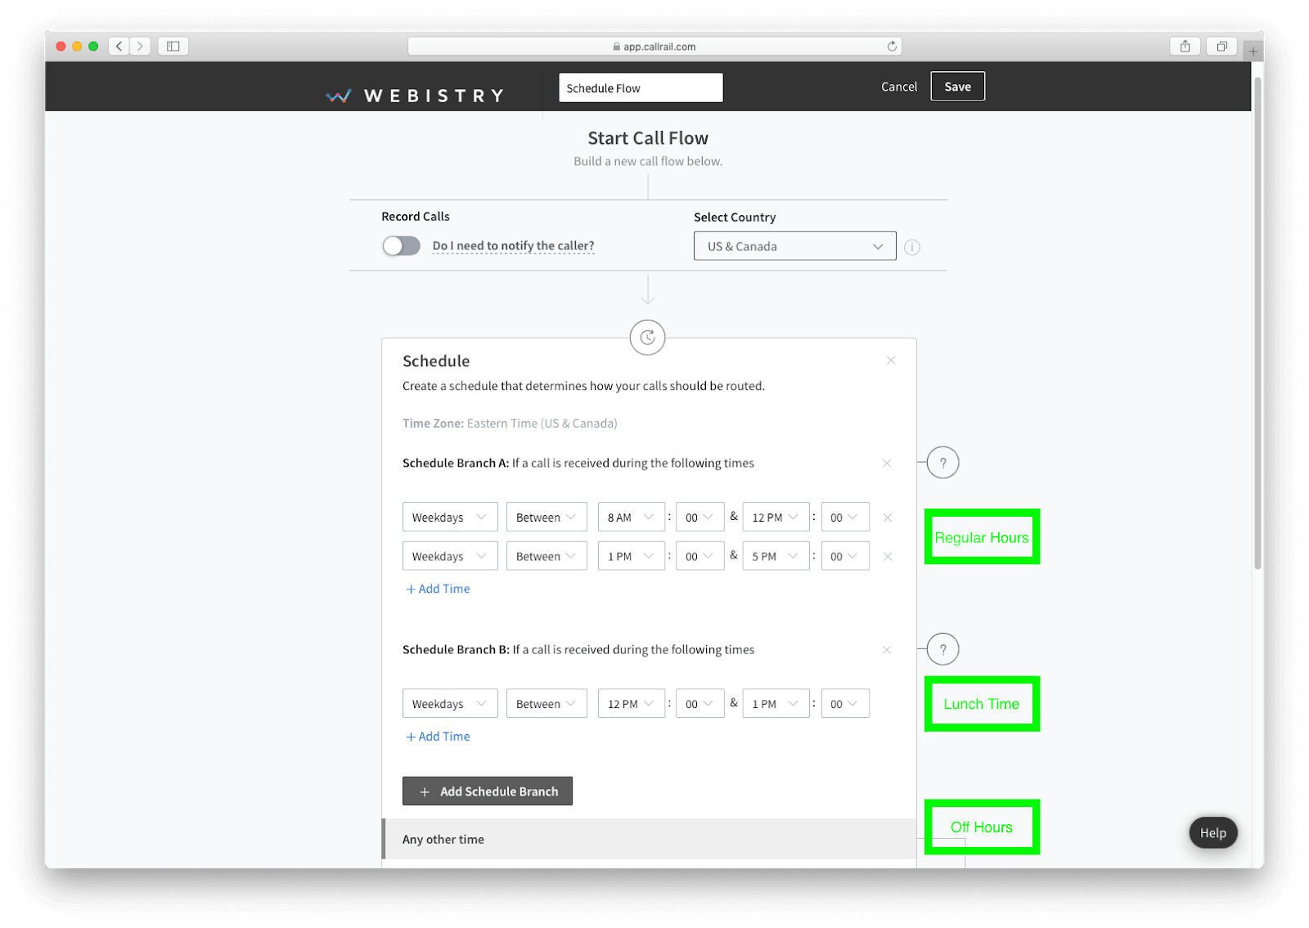Open 12 PM start hour dropdown in Branch B
The height and width of the screenshot is (928, 1309).
(x=631, y=704)
